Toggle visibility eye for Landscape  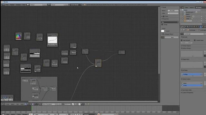point(201,21)
